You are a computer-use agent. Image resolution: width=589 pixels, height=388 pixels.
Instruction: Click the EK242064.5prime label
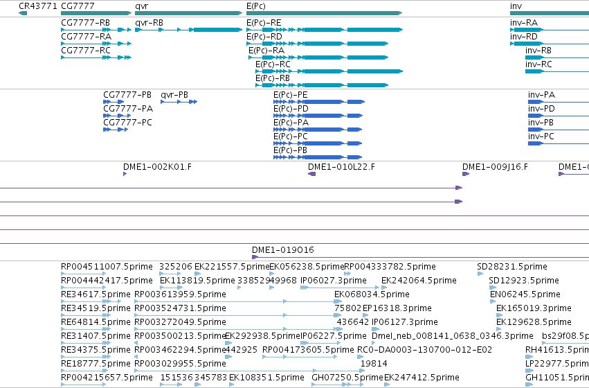coord(419,281)
